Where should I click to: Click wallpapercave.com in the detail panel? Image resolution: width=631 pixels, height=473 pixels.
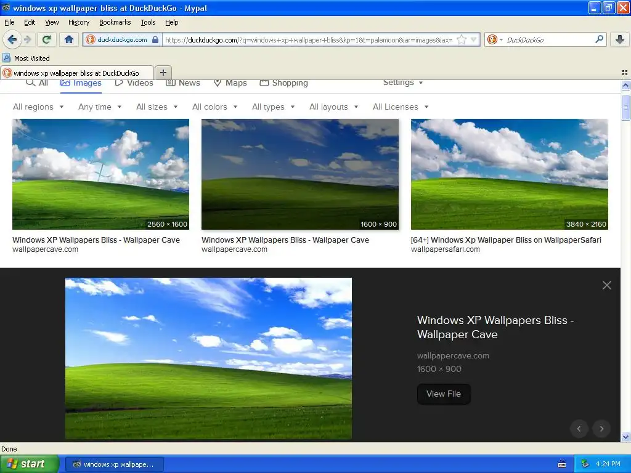point(453,355)
